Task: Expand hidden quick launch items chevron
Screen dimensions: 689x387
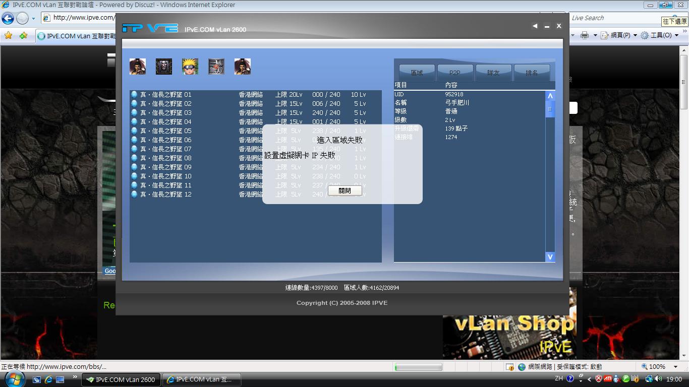Action: [x=75, y=376]
